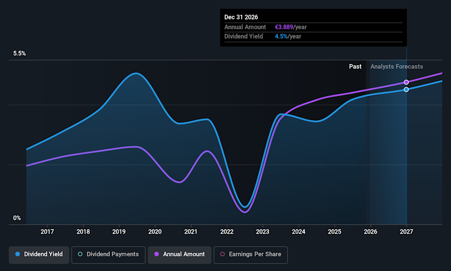The height and width of the screenshot is (271, 451).
Task: Click the teal circle beside Dividend Payments
Action: tap(80, 254)
